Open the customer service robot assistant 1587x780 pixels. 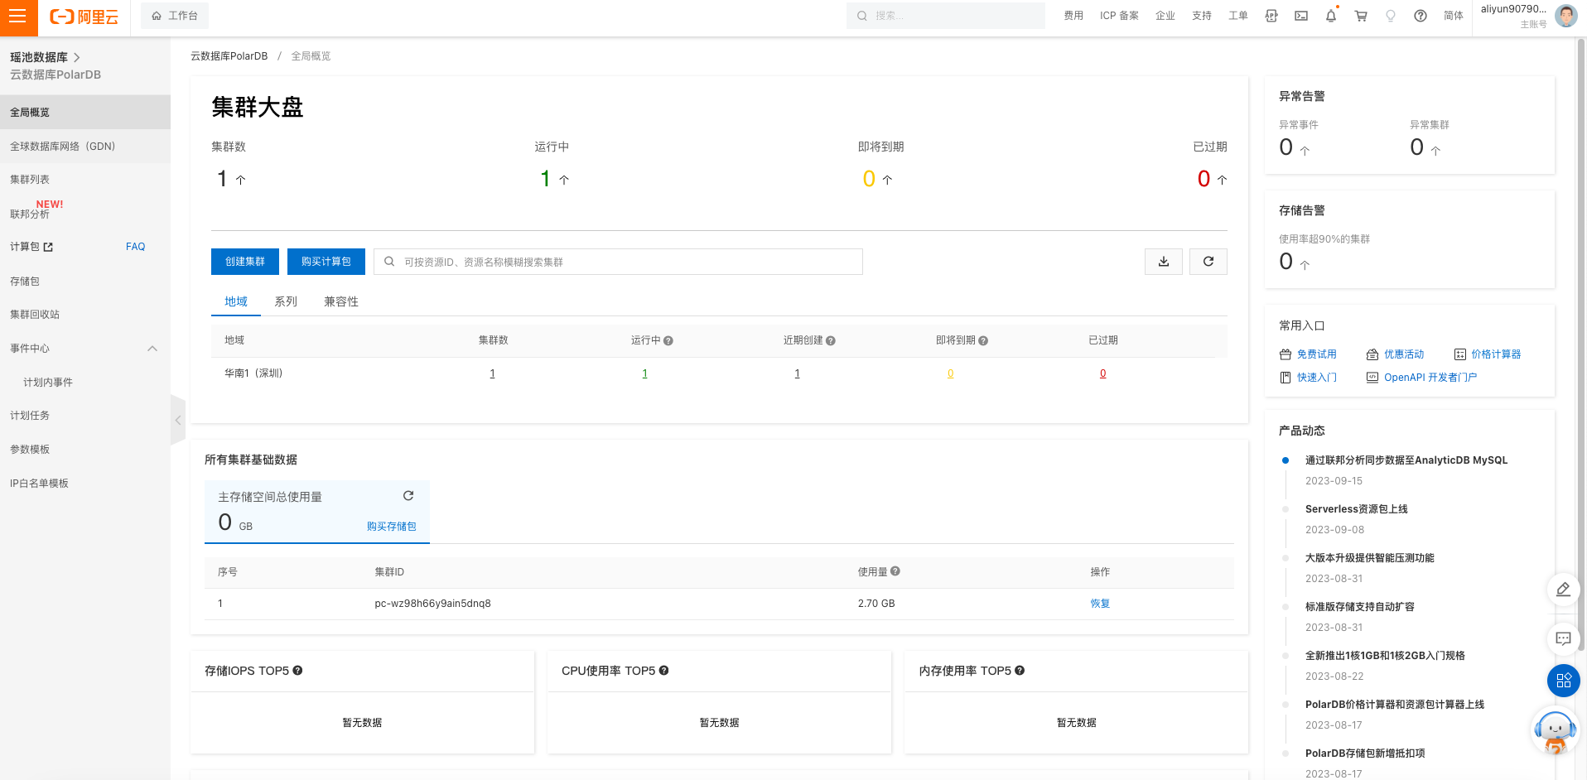1555,731
